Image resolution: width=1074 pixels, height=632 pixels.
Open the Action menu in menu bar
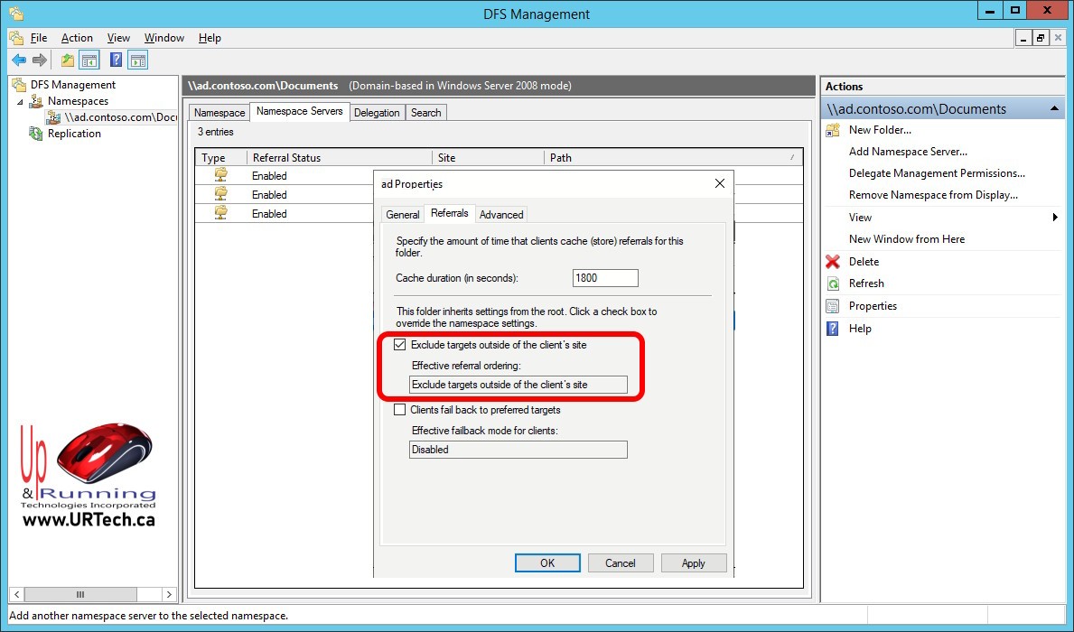point(77,38)
